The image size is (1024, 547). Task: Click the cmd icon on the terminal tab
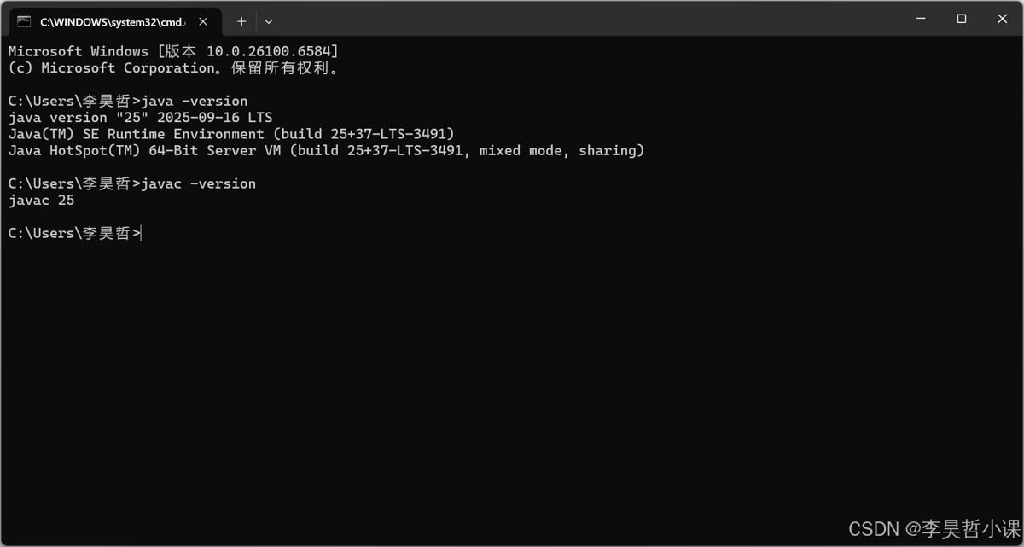pyautogui.click(x=24, y=21)
